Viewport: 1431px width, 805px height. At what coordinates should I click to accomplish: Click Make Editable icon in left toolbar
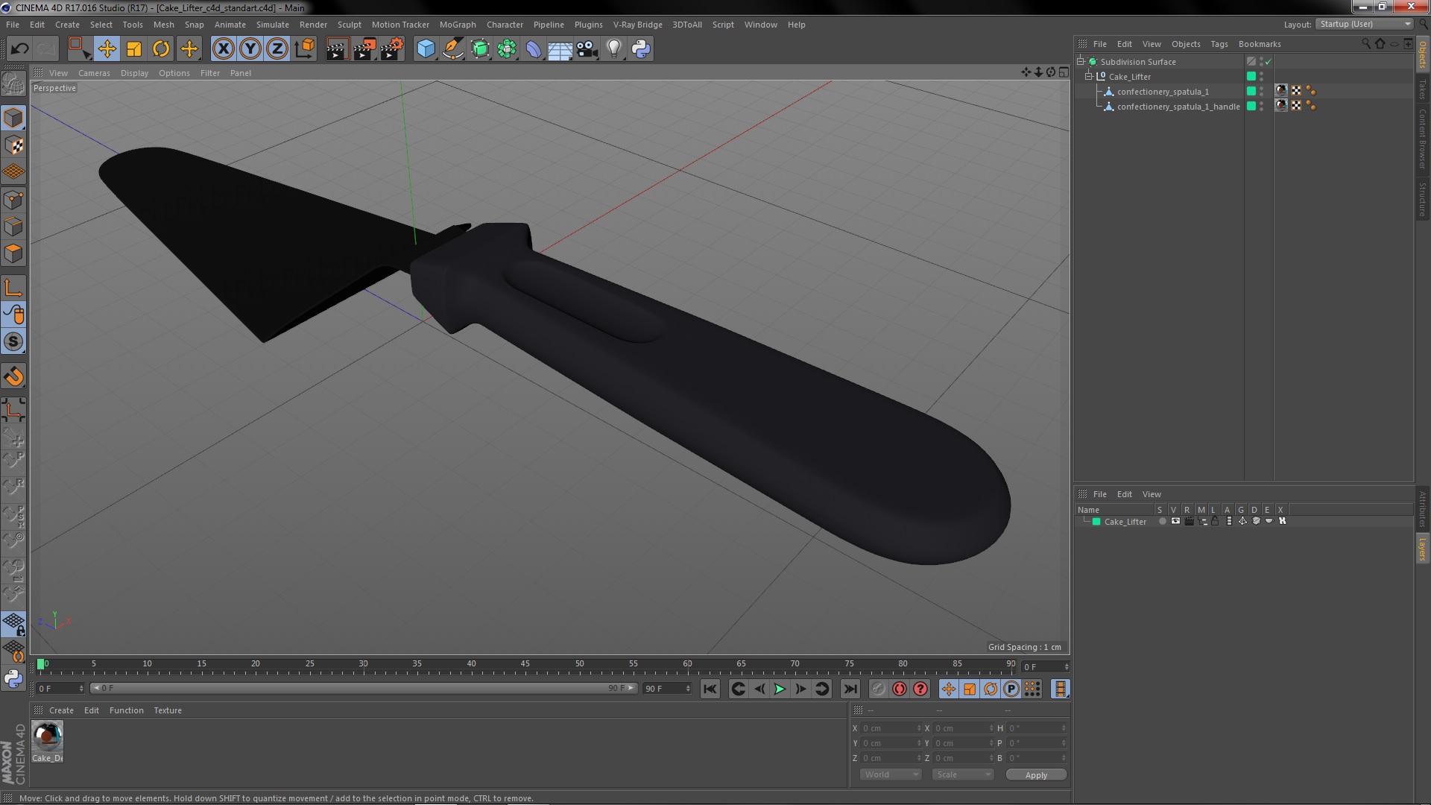13,83
